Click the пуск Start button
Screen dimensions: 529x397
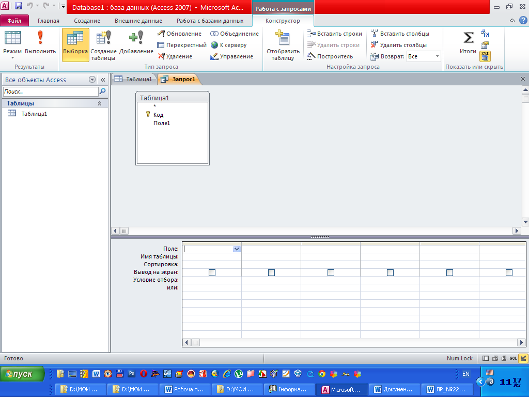[x=22, y=374]
